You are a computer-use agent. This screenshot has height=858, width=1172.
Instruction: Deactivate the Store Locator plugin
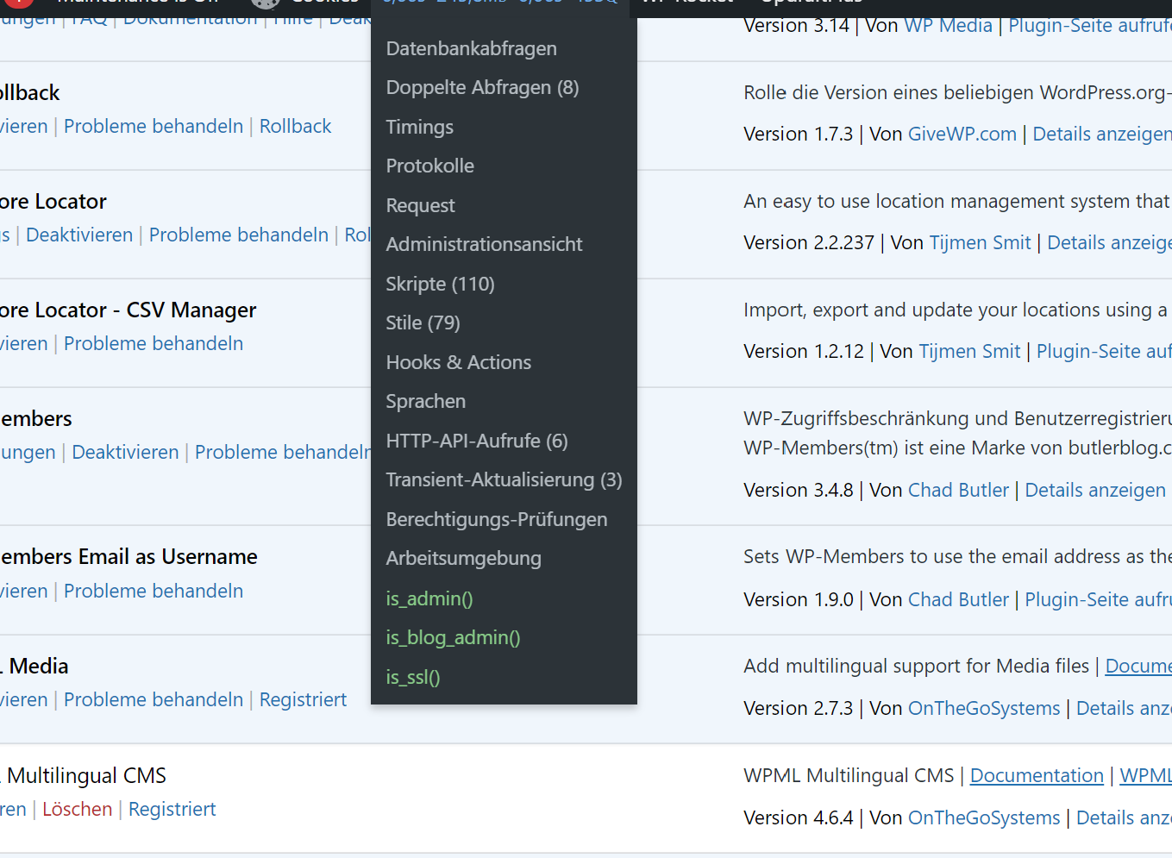coord(79,235)
